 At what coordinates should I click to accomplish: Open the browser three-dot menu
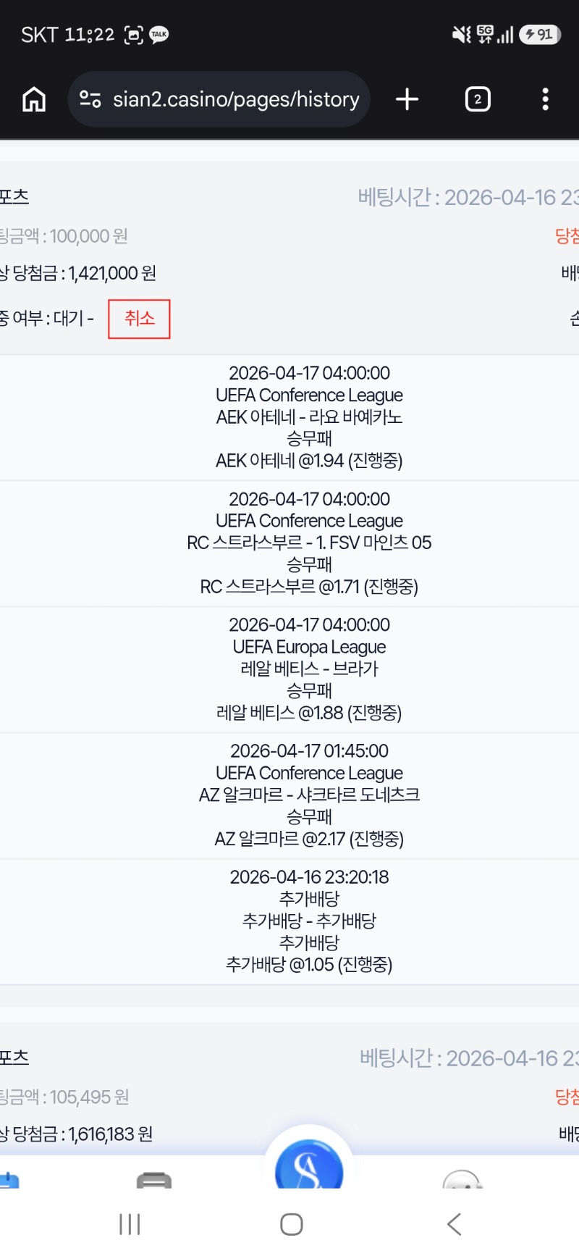point(545,99)
